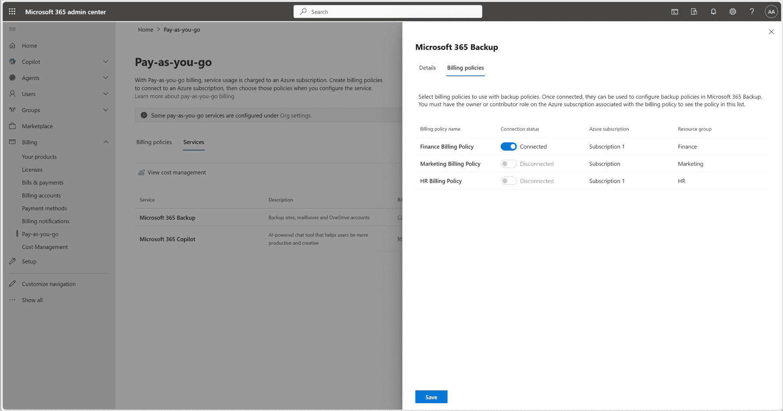
Task: Switch to the Details tab
Action: point(427,68)
